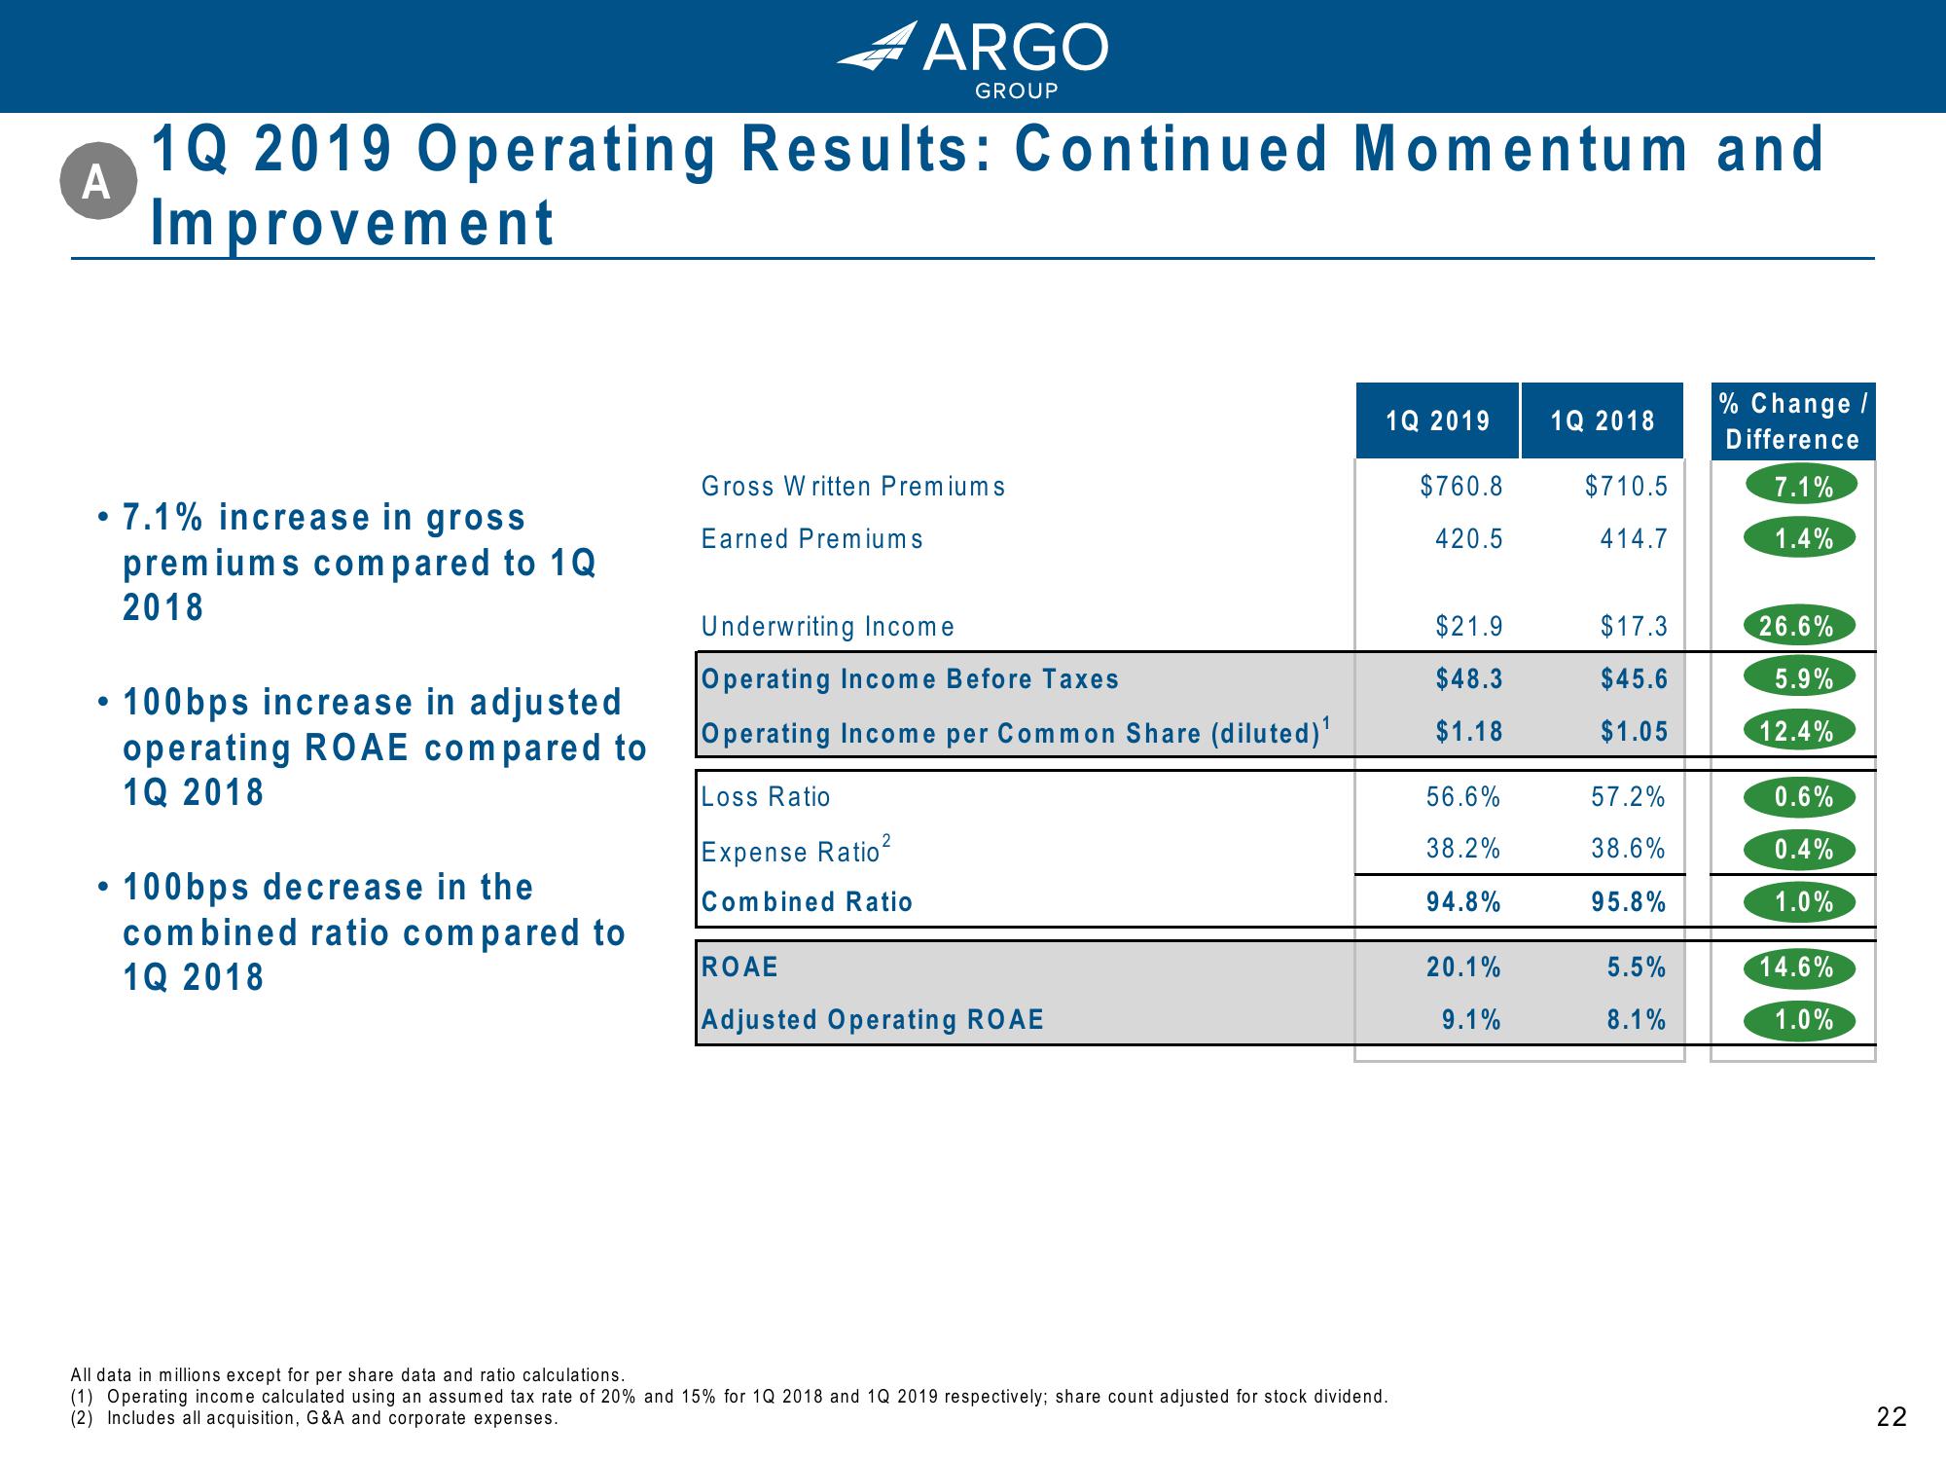Image resolution: width=1946 pixels, height=1460 pixels.
Task: Click the 'All data in millions' footnote
Action: pyautogui.click(x=347, y=1375)
